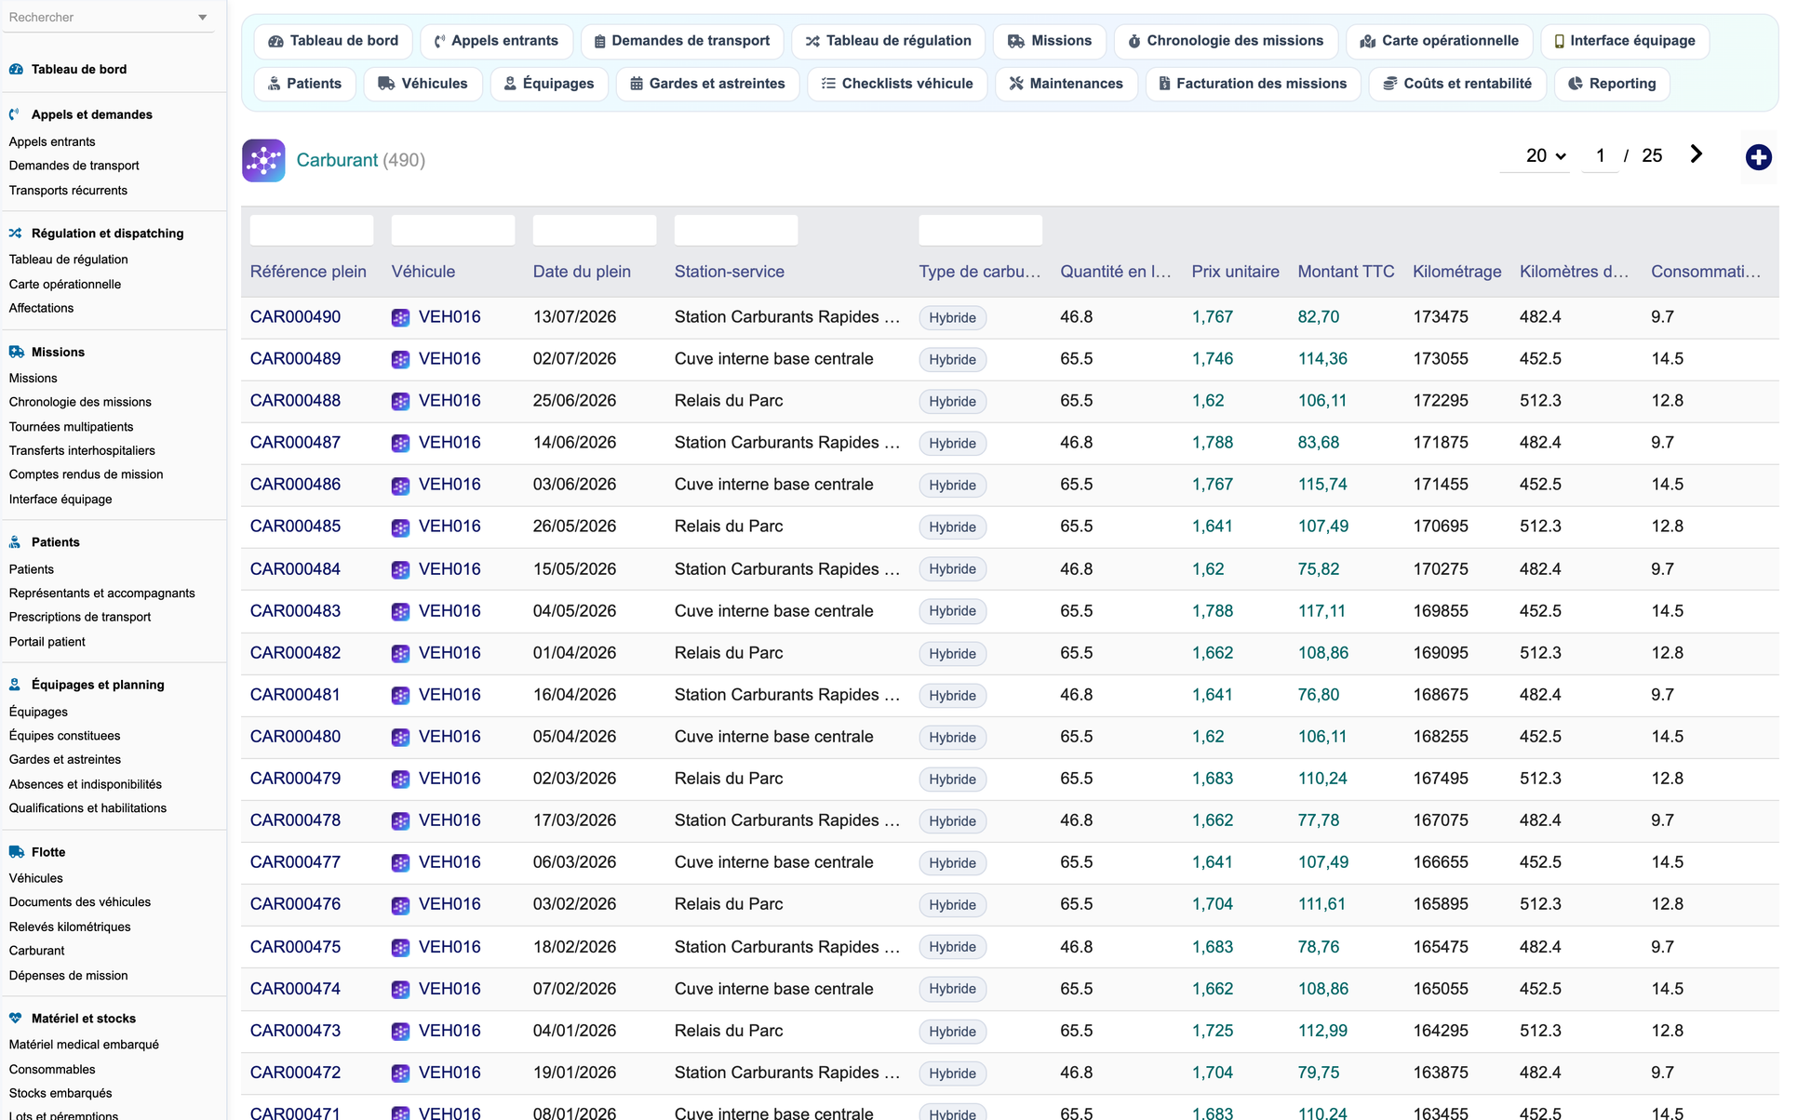Screen dimensions: 1811x1120
Task: Go to next page using chevron arrow
Action: (1696, 154)
